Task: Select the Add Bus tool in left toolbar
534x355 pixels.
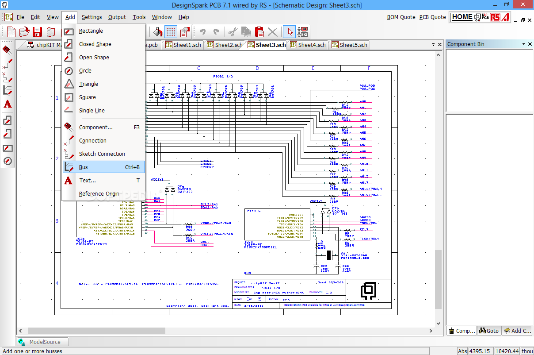Action: 8,90
